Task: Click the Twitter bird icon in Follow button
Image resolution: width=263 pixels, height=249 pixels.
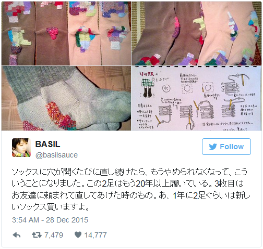Action: coord(213,147)
